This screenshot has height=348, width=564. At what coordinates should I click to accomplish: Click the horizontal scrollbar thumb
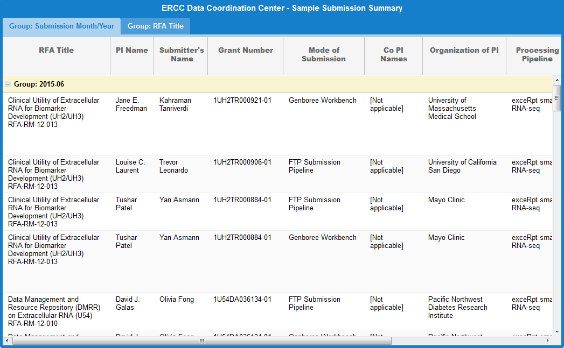[x=201, y=340]
